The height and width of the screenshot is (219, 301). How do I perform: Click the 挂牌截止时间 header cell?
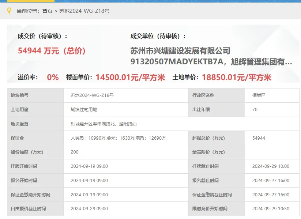pos(217,166)
